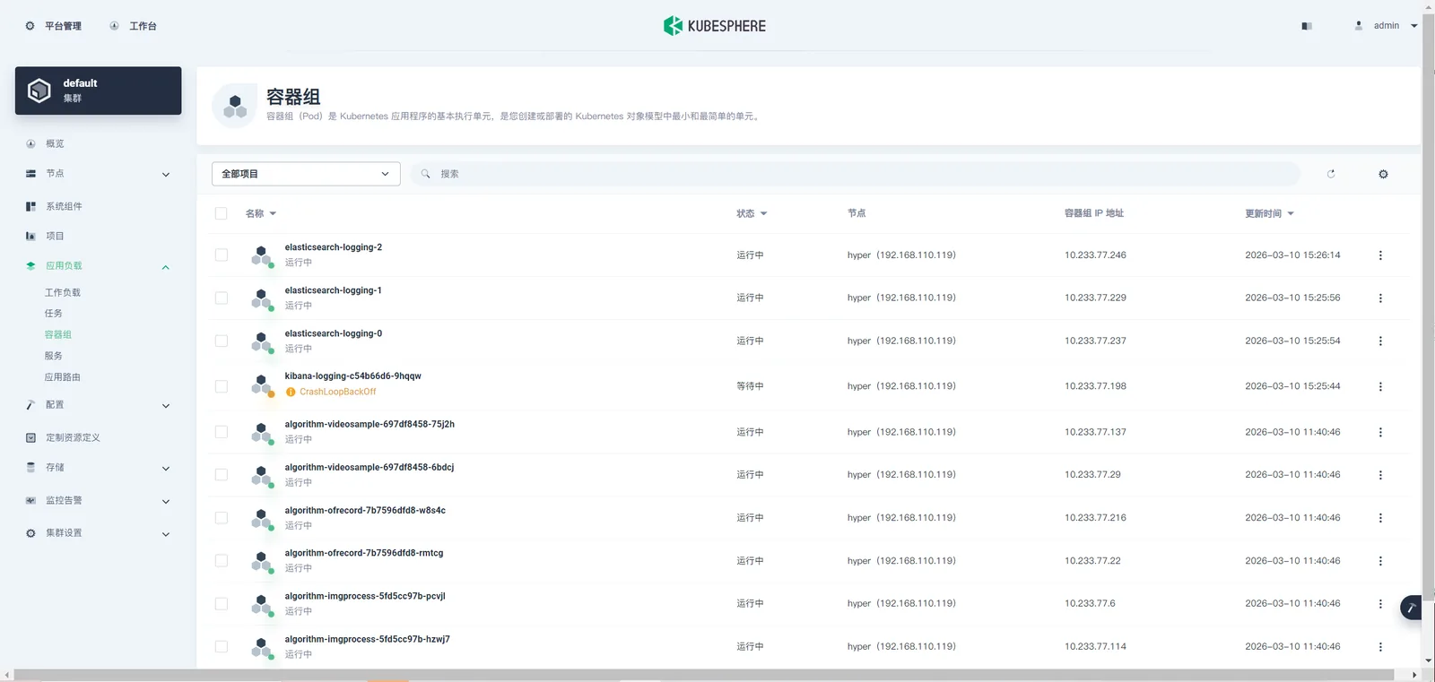The image size is (1435, 682).
Task: Check the elasticsearch-logging-1 row checkbox
Action: click(222, 298)
